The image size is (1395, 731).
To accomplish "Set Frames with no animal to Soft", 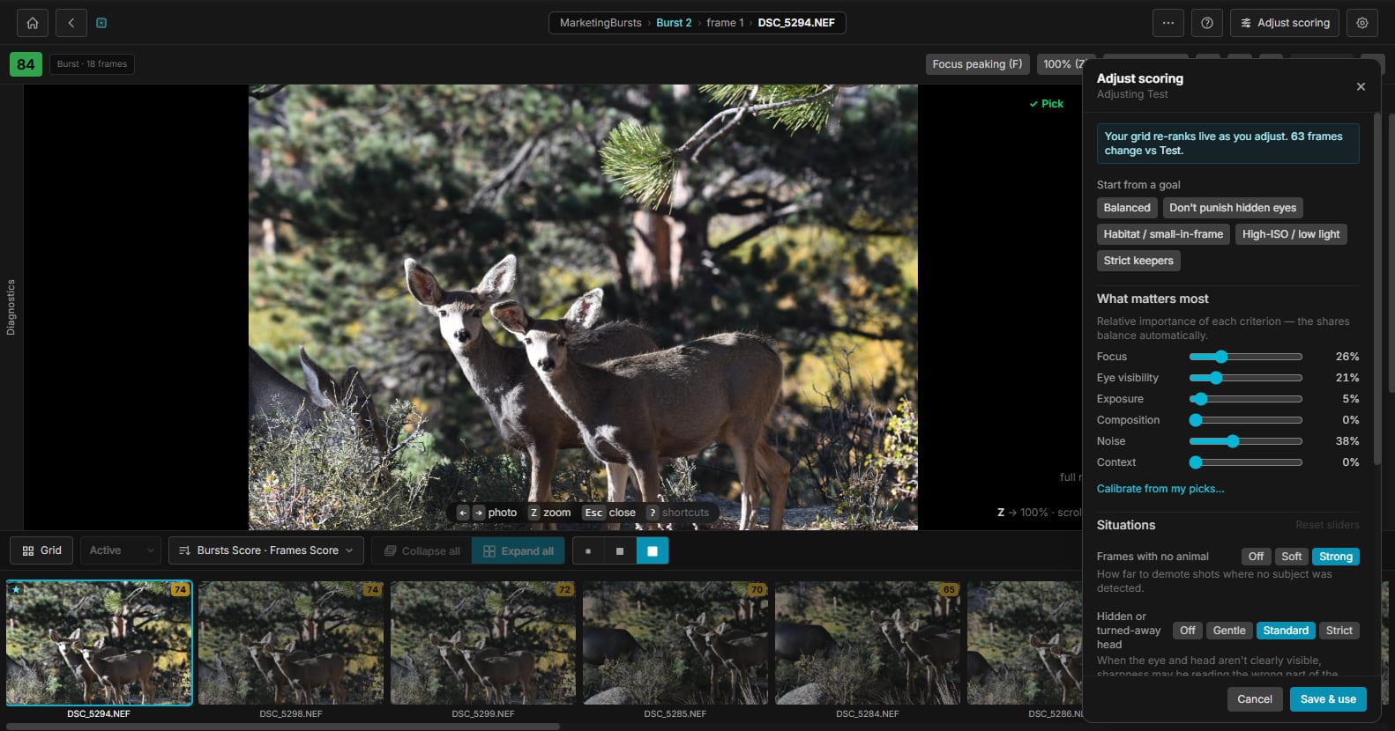I will pos(1291,557).
